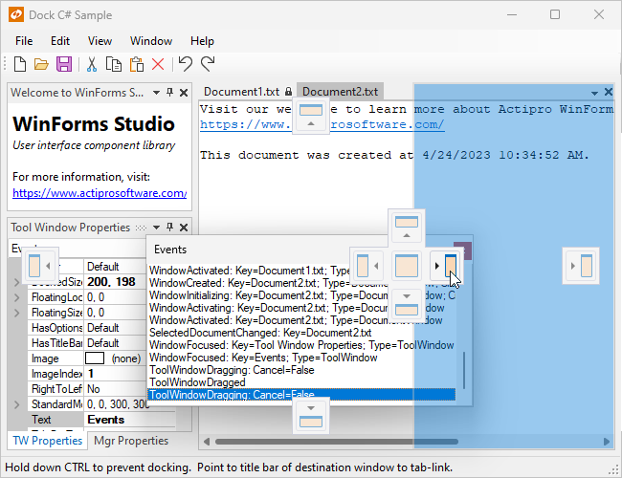The image size is (622, 478).
Task: Open the https link in Document2 text
Action: [322, 125]
